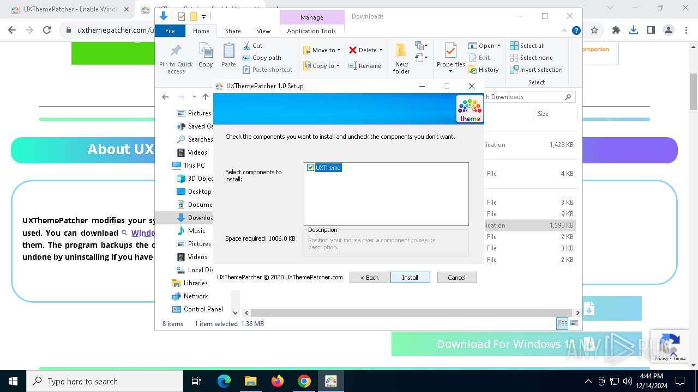This screenshot has height=392, width=698.
Task: Open File Explorer from taskbar
Action: (x=251, y=381)
